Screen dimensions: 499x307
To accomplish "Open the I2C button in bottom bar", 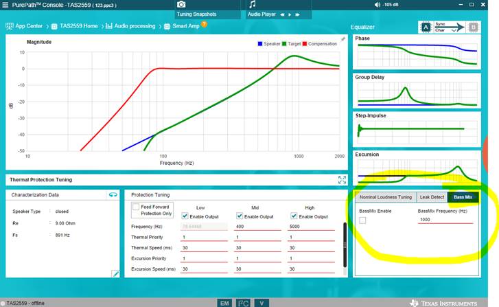I will [243, 303].
